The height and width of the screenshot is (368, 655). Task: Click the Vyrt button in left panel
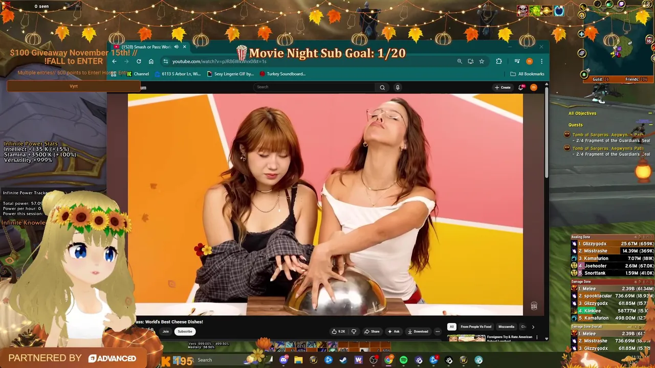pyautogui.click(x=74, y=86)
